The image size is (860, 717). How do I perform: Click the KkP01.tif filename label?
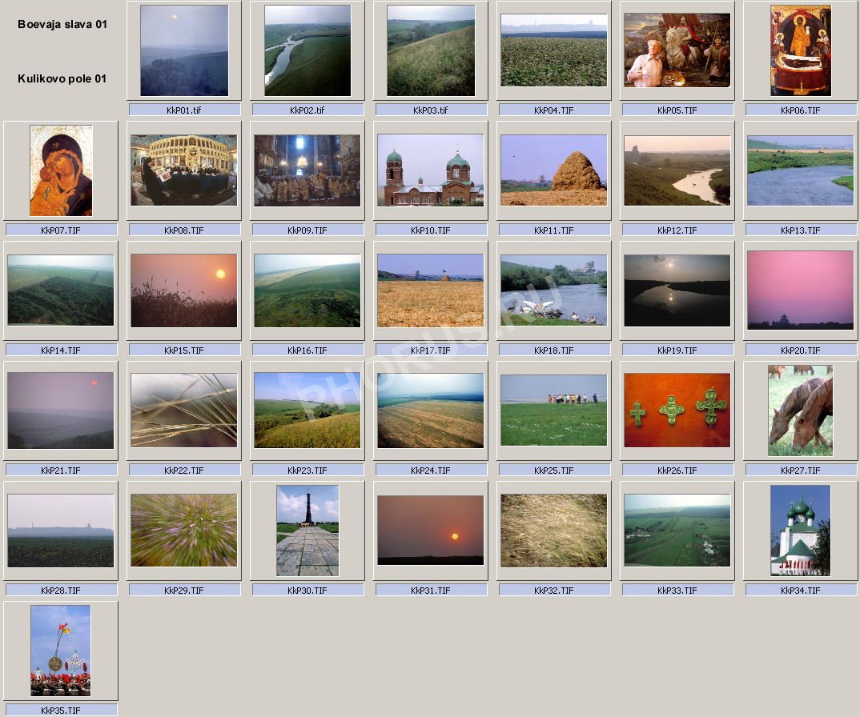coord(184,110)
